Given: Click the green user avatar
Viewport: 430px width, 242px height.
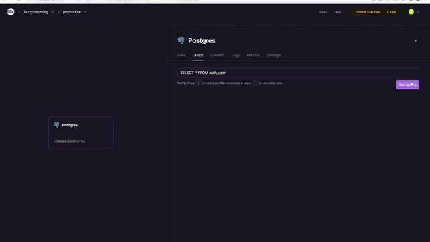Looking at the screenshot, I should (411, 12).
